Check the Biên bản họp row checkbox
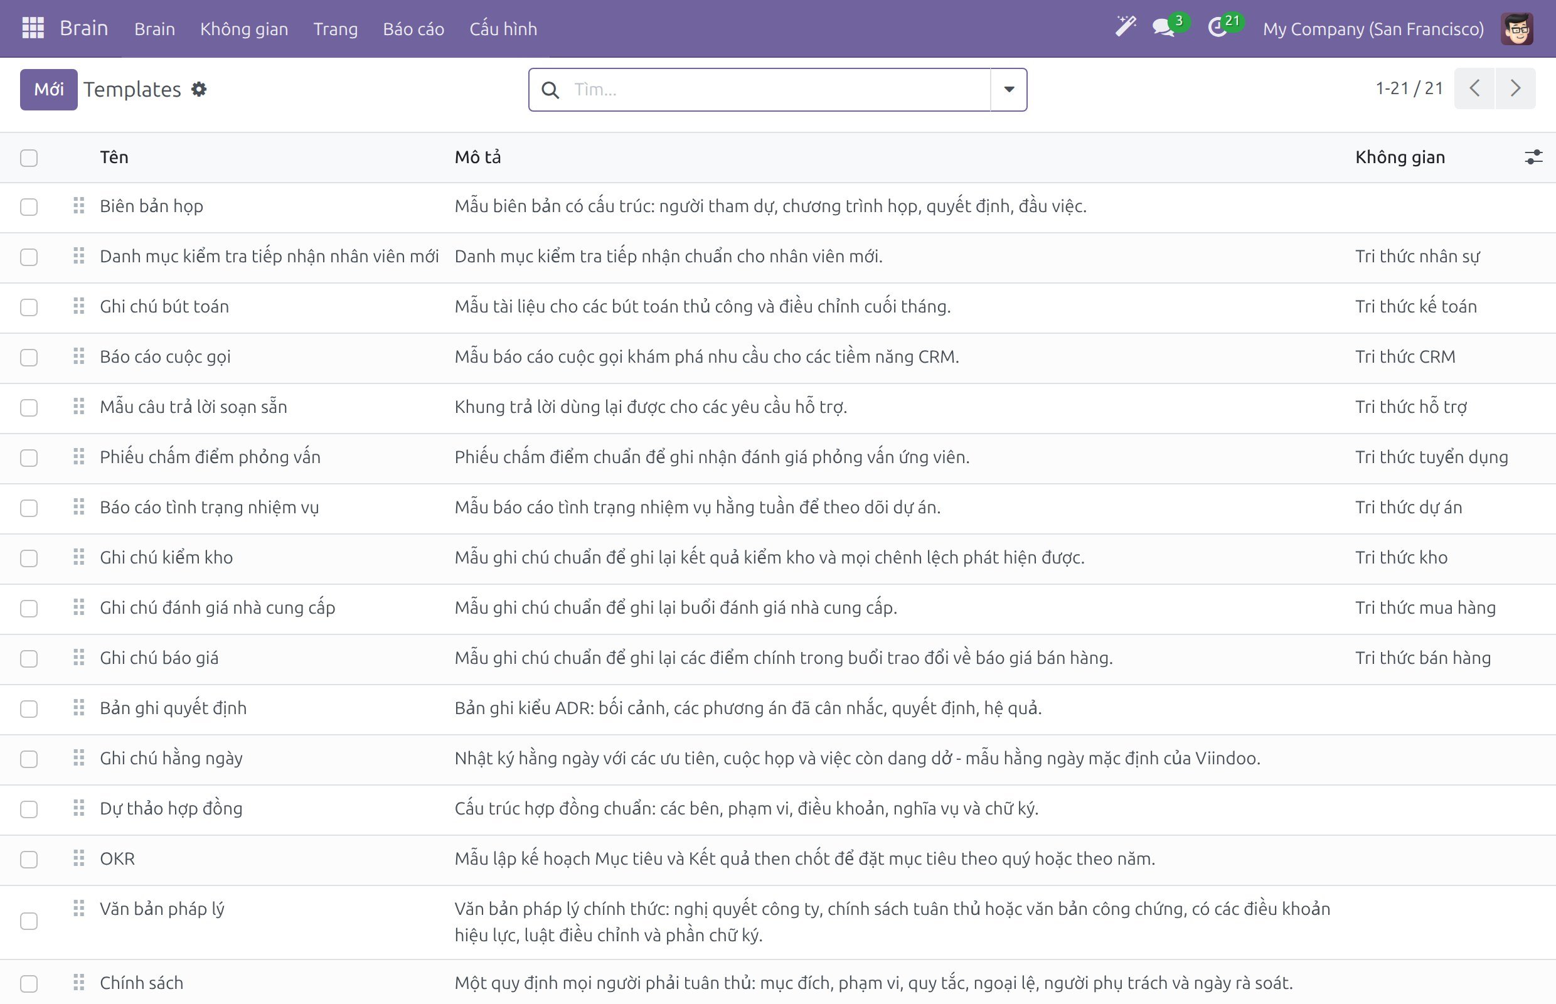This screenshot has width=1556, height=1004. [29, 206]
